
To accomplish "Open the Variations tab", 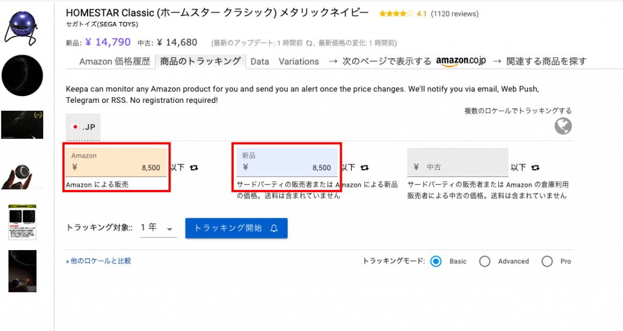I will tap(299, 61).
